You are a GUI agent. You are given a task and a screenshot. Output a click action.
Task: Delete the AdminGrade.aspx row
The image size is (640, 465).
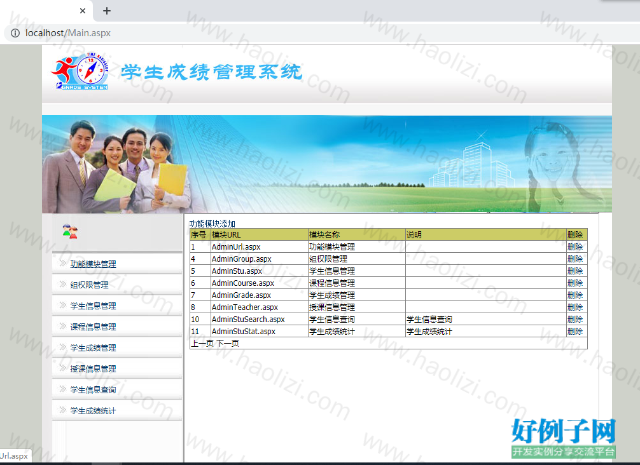[x=575, y=295]
